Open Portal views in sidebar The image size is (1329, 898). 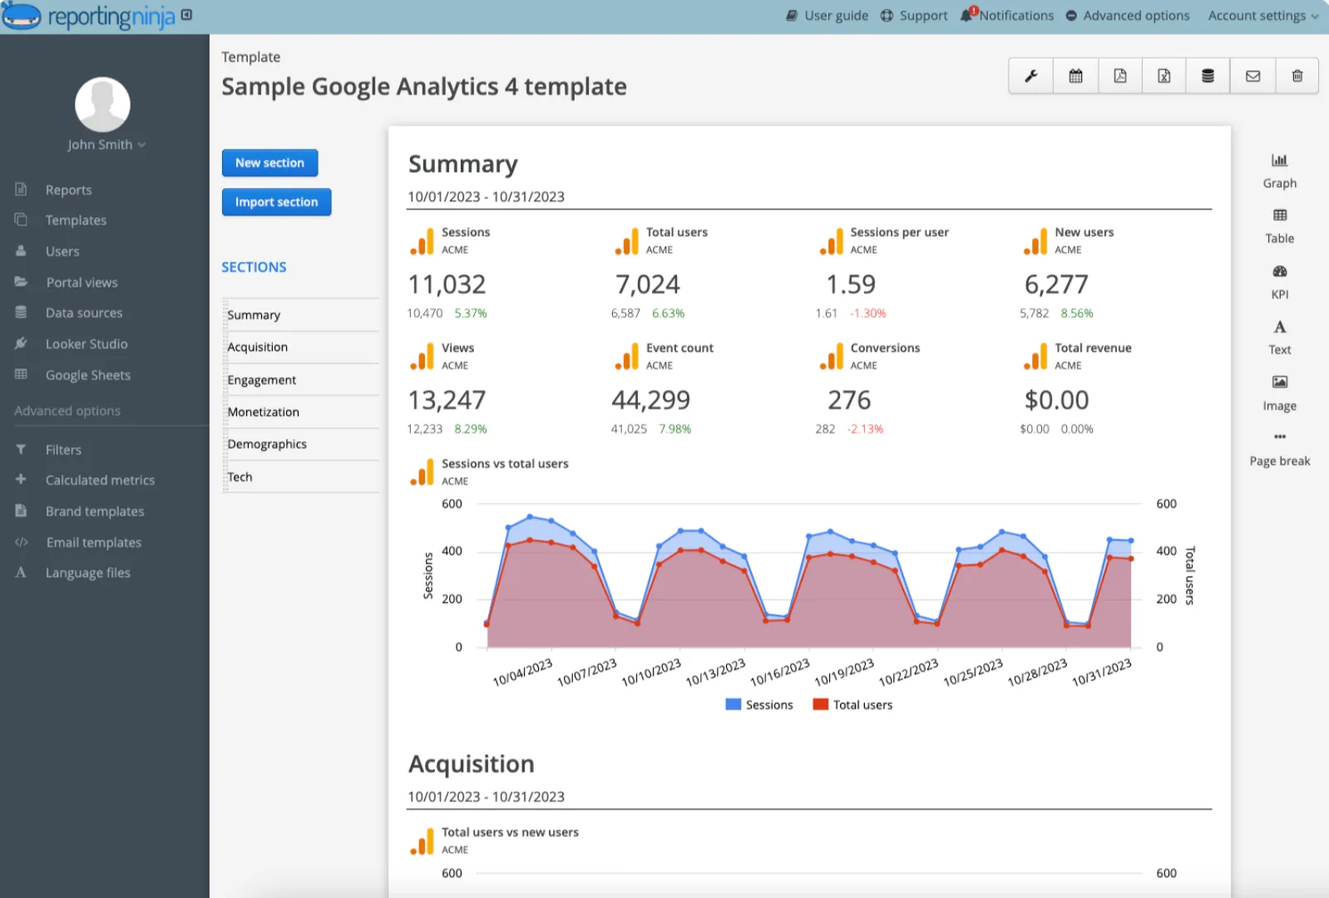tap(82, 283)
